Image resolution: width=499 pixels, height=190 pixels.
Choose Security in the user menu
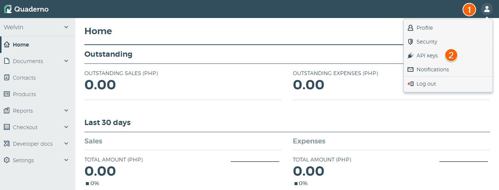427,42
